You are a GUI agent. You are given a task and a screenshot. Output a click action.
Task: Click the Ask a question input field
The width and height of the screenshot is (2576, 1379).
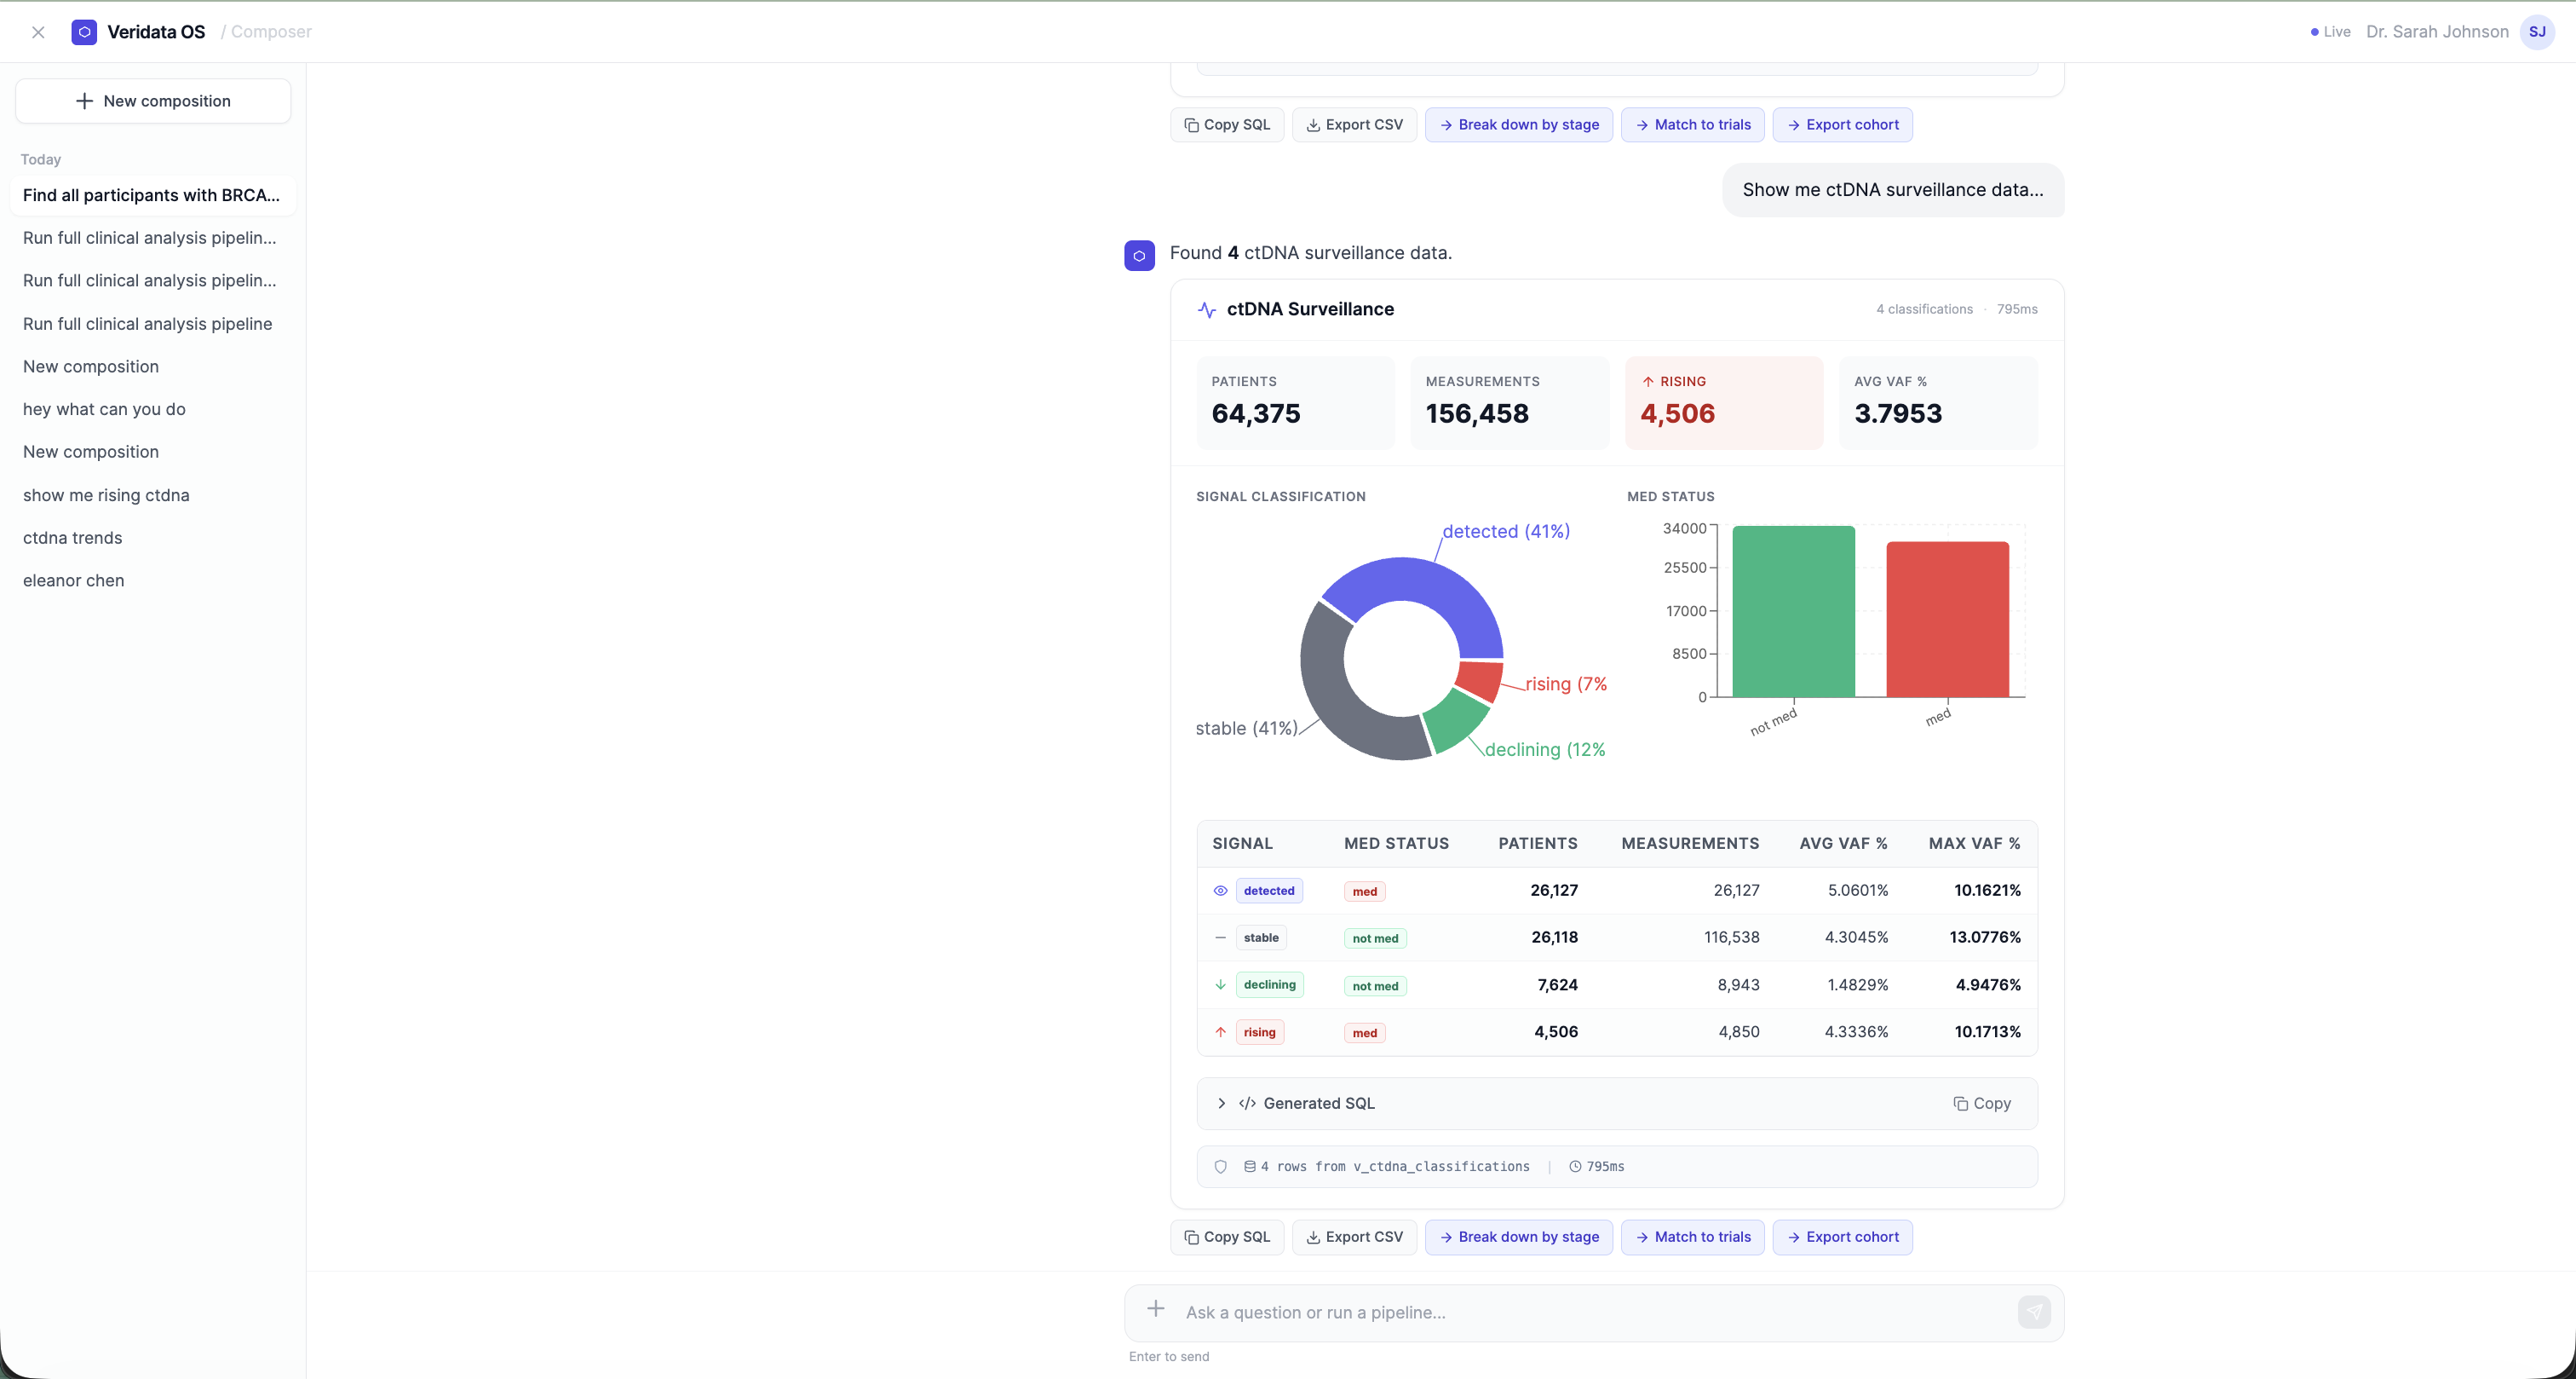(1590, 1312)
